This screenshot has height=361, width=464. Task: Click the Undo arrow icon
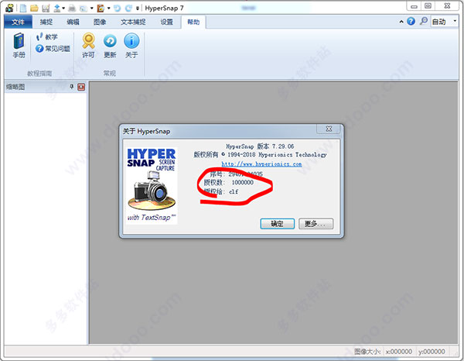[x=118, y=8]
